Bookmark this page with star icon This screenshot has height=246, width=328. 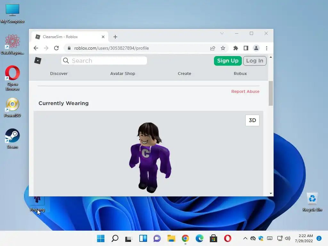click(223, 48)
